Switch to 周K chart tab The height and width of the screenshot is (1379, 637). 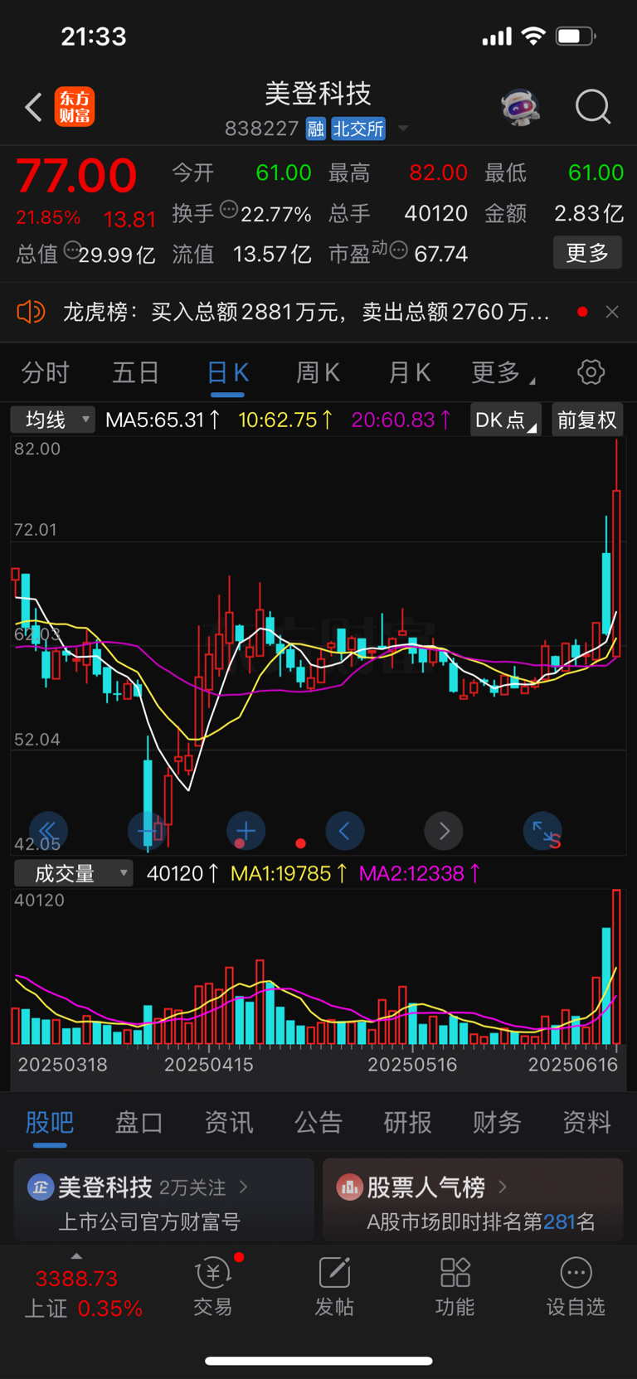click(x=318, y=372)
